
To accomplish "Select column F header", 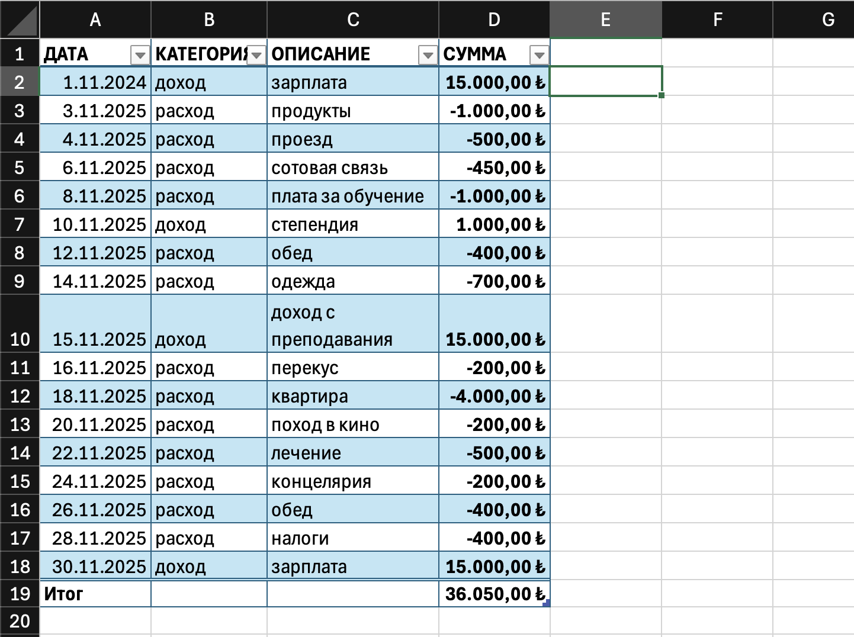I will click(717, 20).
